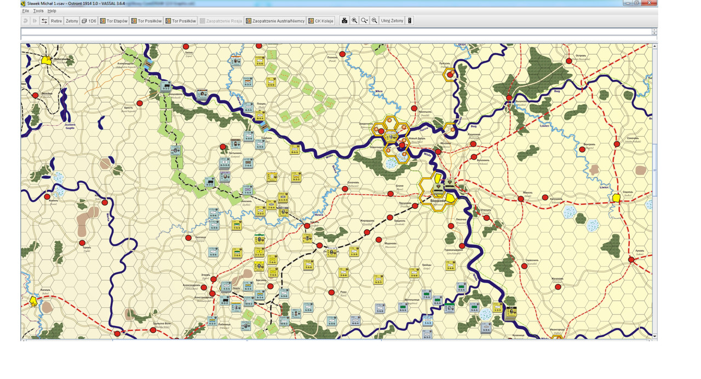The width and height of the screenshot is (701, 379).
Task: Open the Tor Etapów track
Action: pyautogui.click(x=113, y=21)
